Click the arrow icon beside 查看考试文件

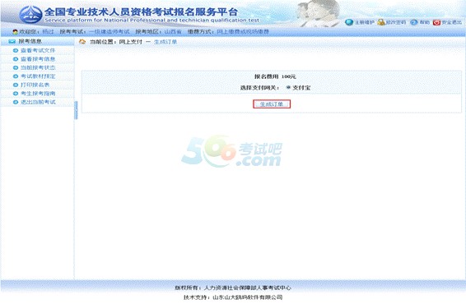[x=16, y=50]
